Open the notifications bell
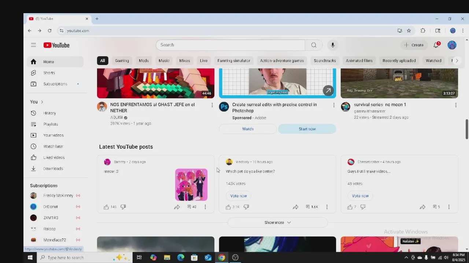Viewport: 469px width, 263px height. click(x=436, y=45)
